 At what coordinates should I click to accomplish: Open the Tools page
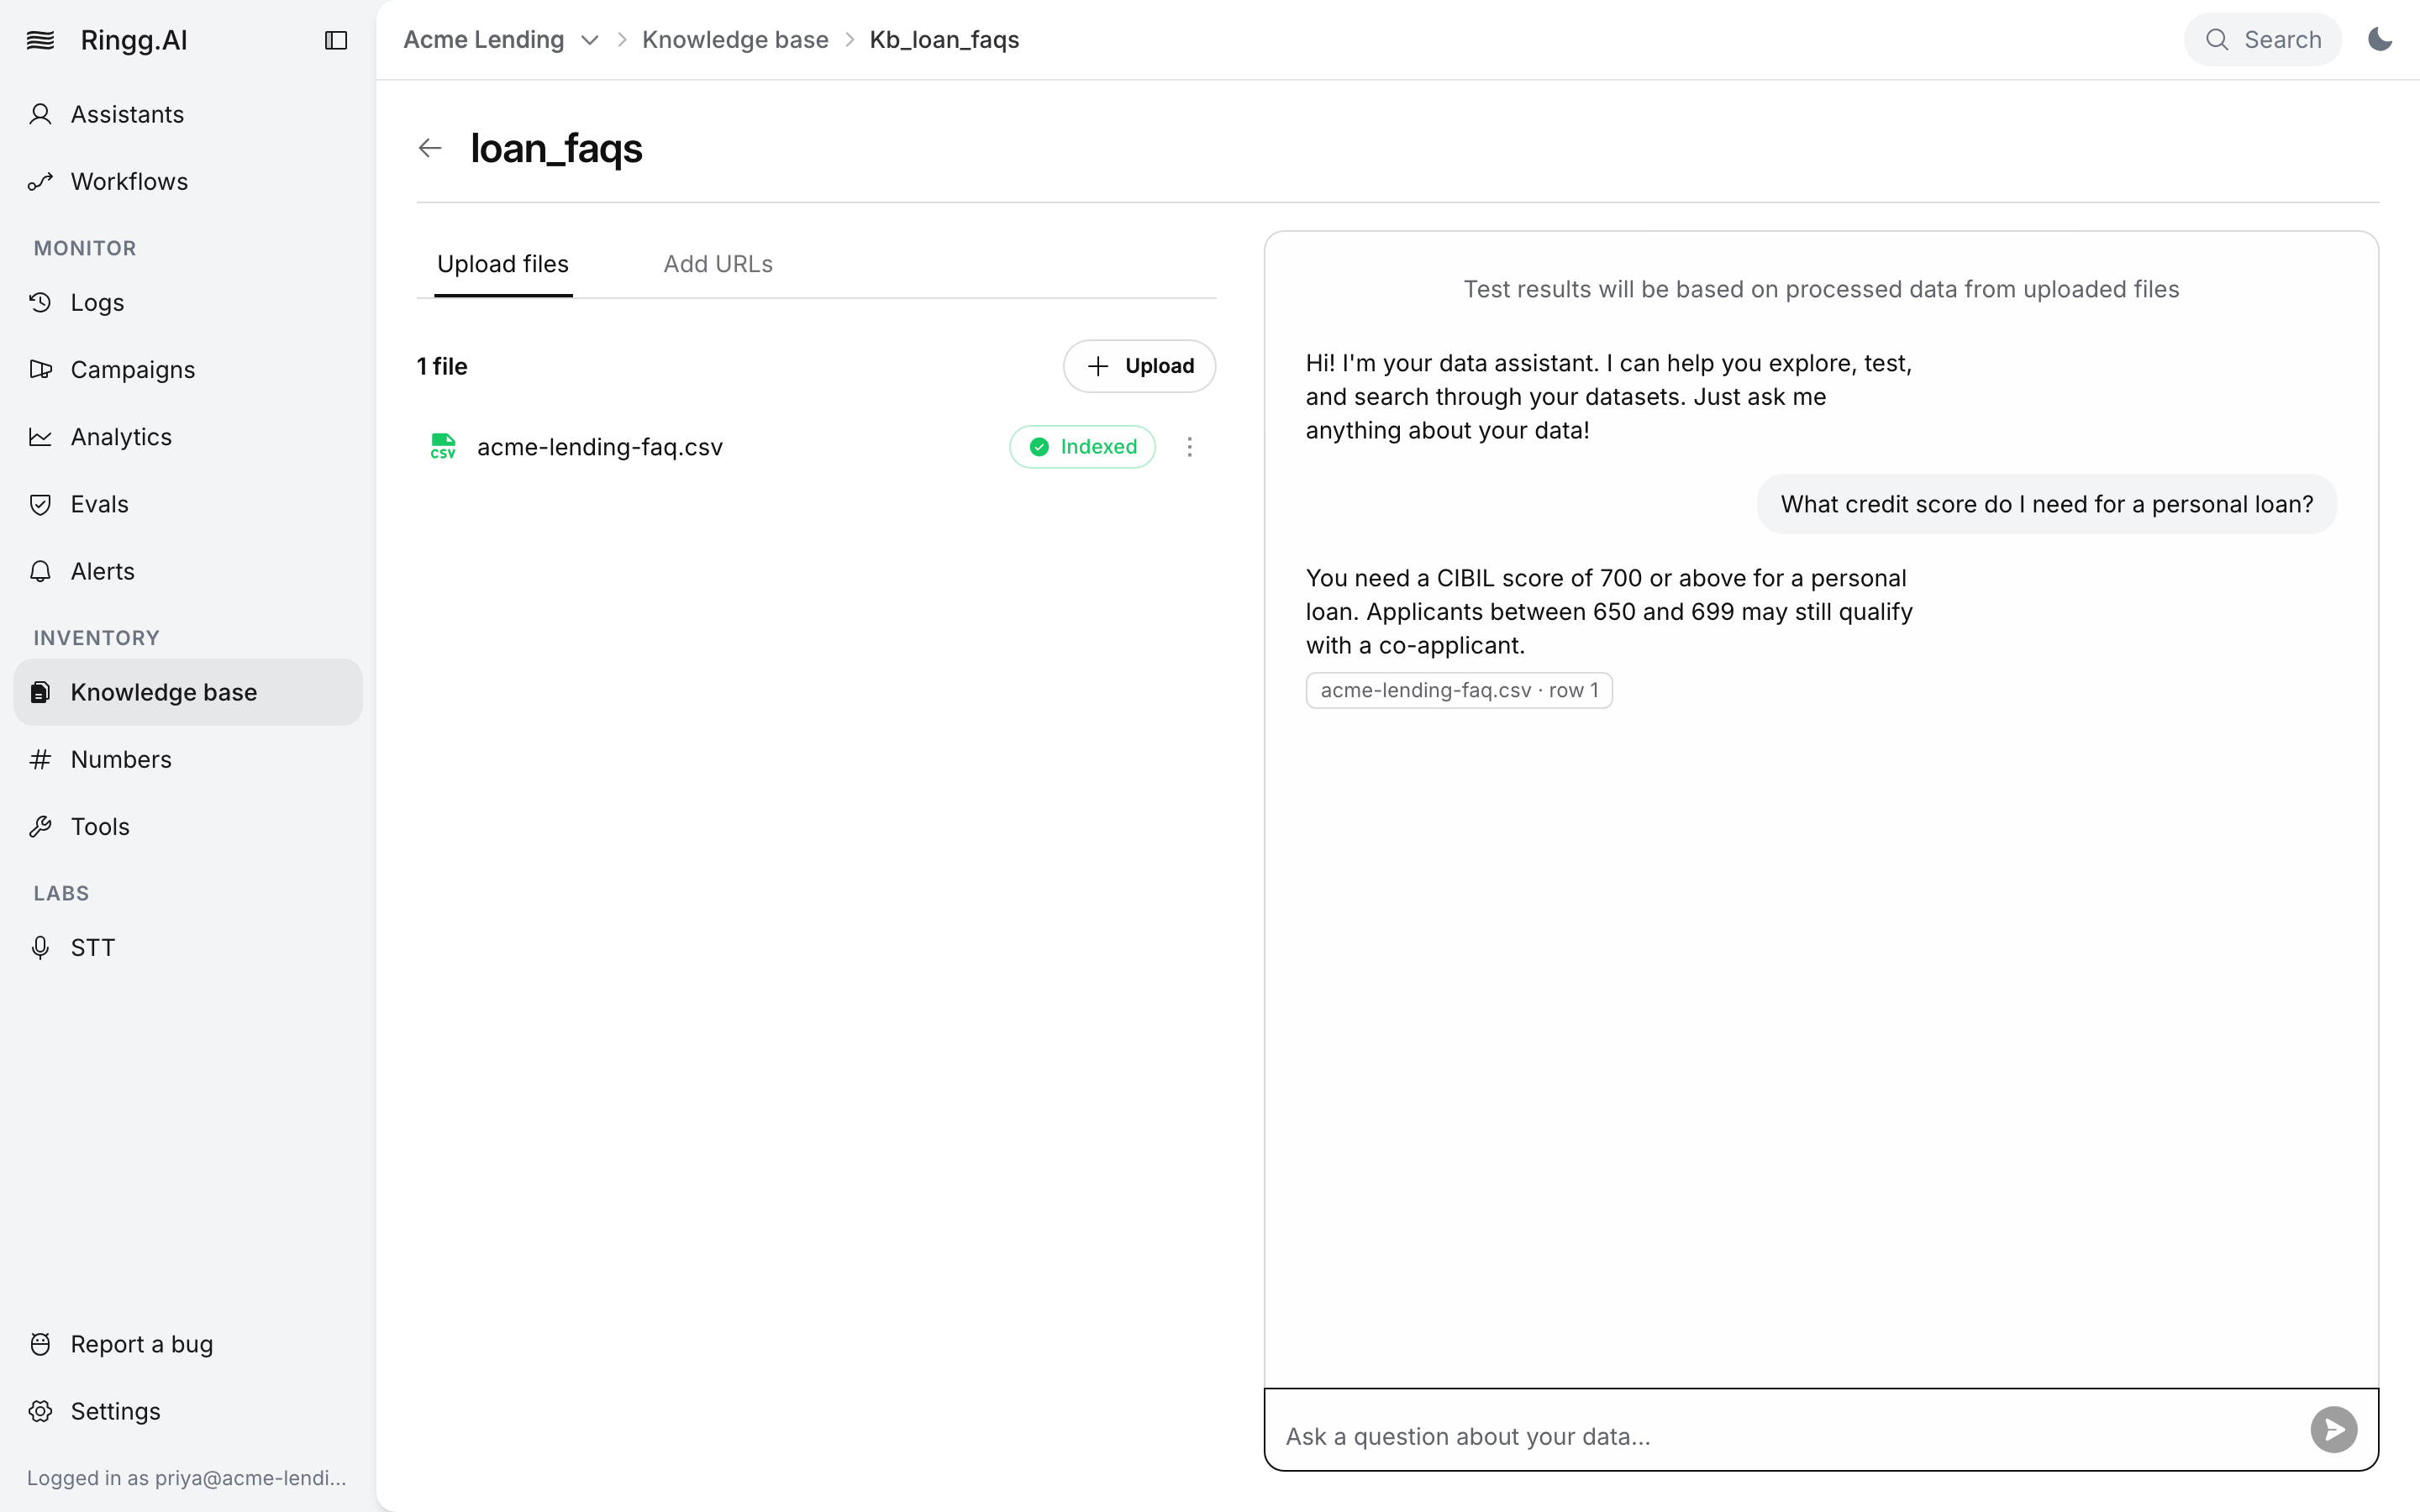pyautogui.click(x=188, y=826)
